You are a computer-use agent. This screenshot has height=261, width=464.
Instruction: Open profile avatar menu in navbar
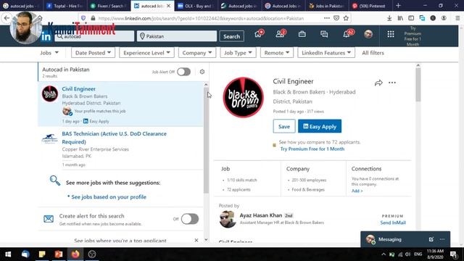(x=368, y=34)
